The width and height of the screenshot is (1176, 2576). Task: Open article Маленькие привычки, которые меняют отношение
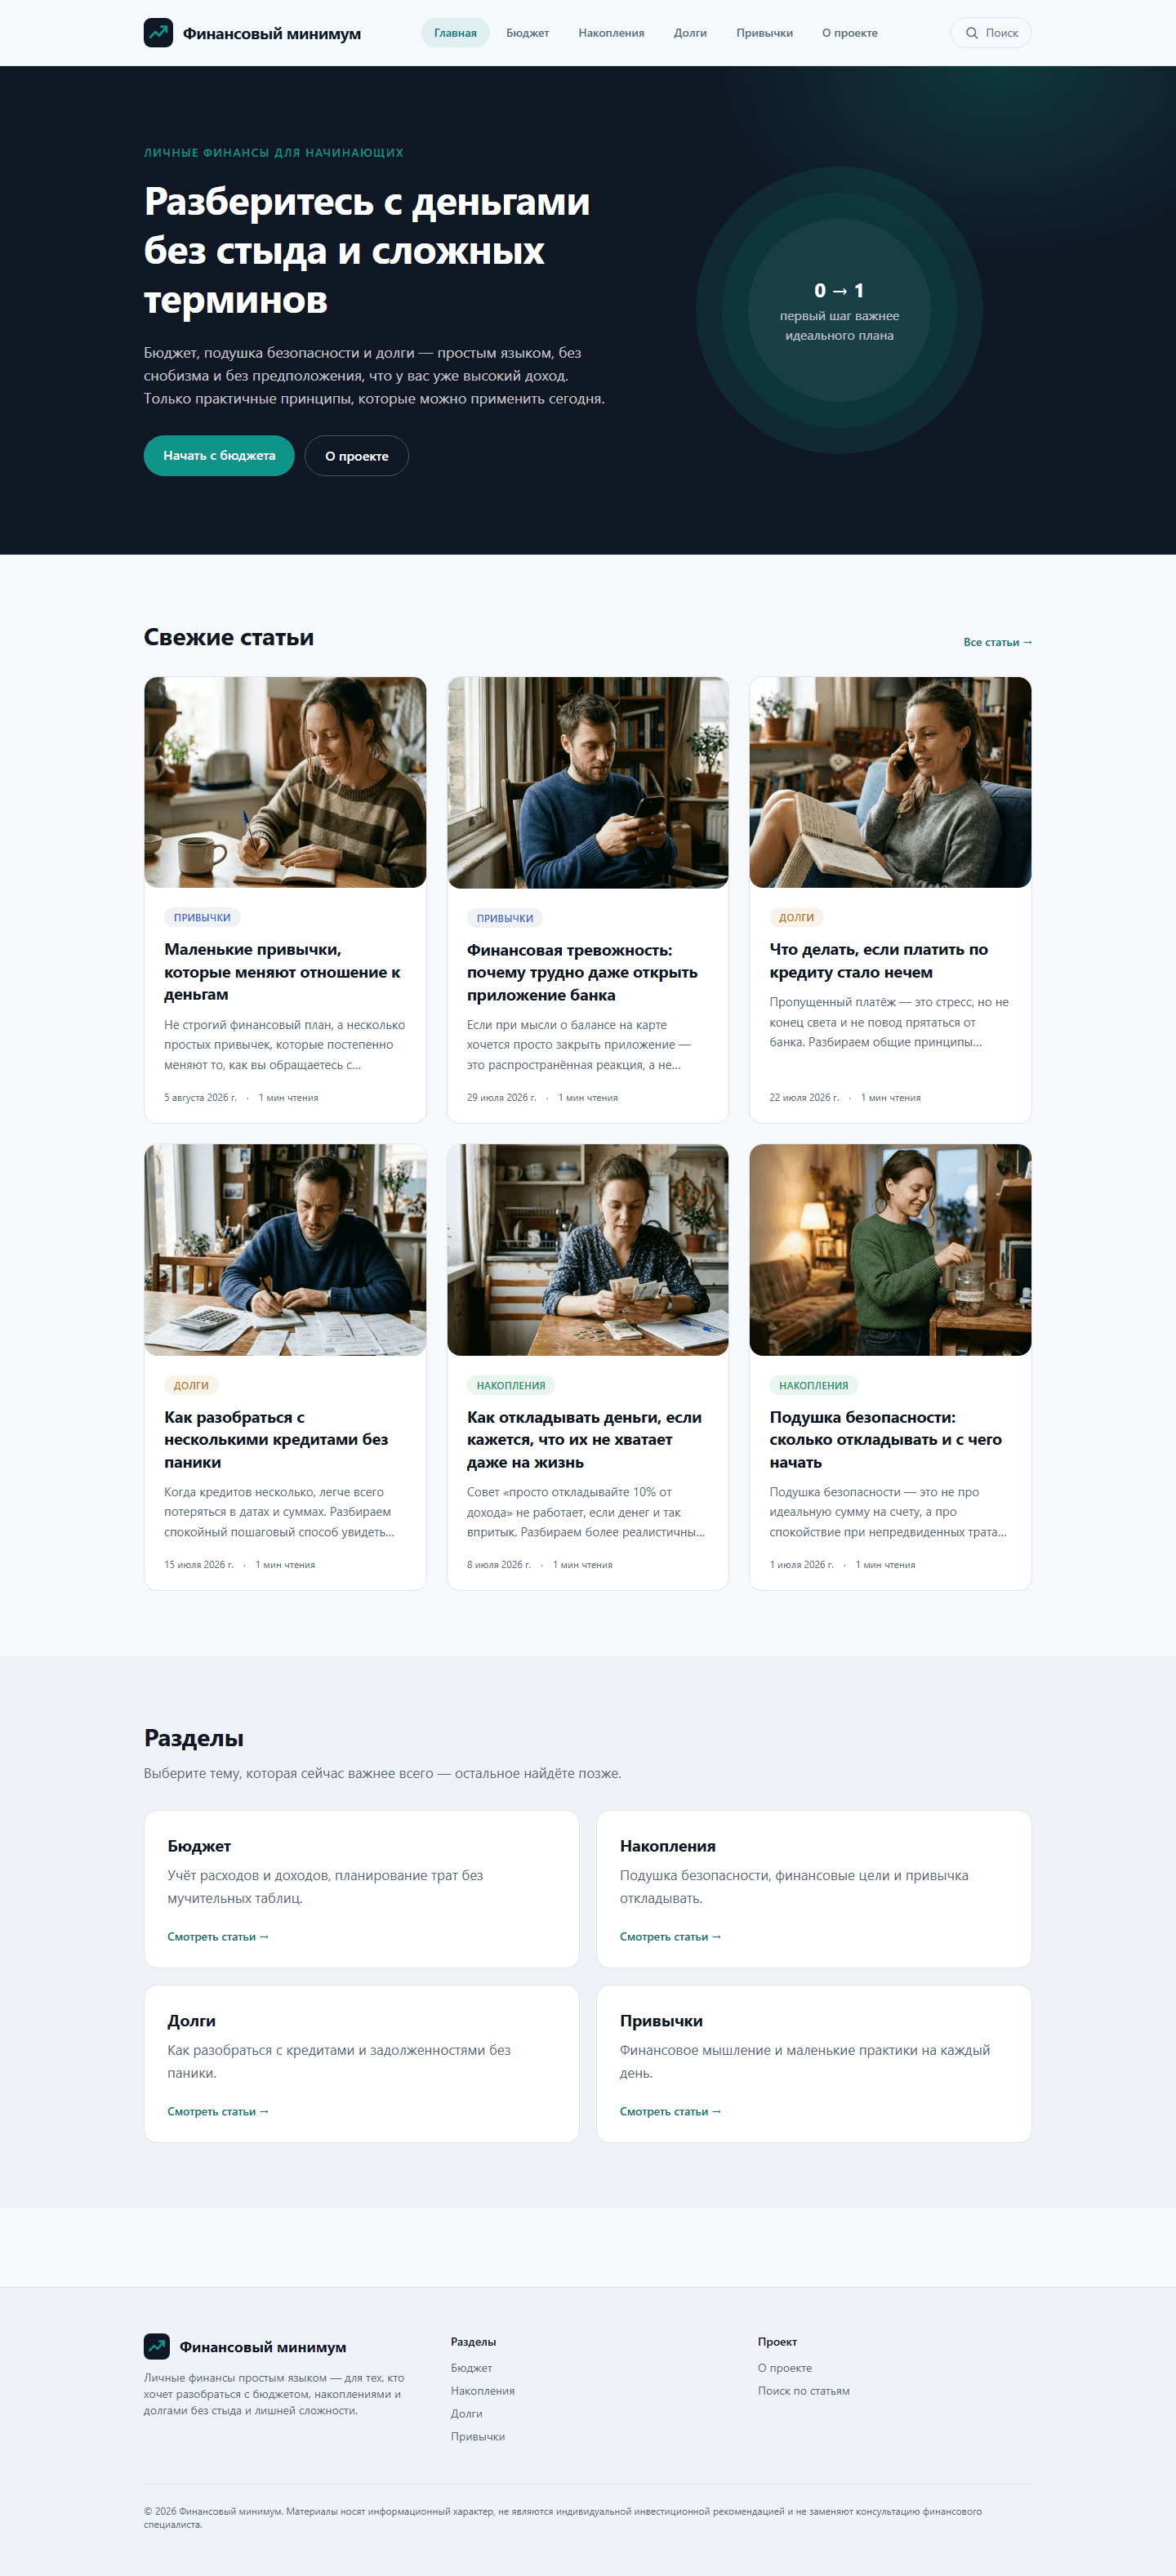coord(283,972)
